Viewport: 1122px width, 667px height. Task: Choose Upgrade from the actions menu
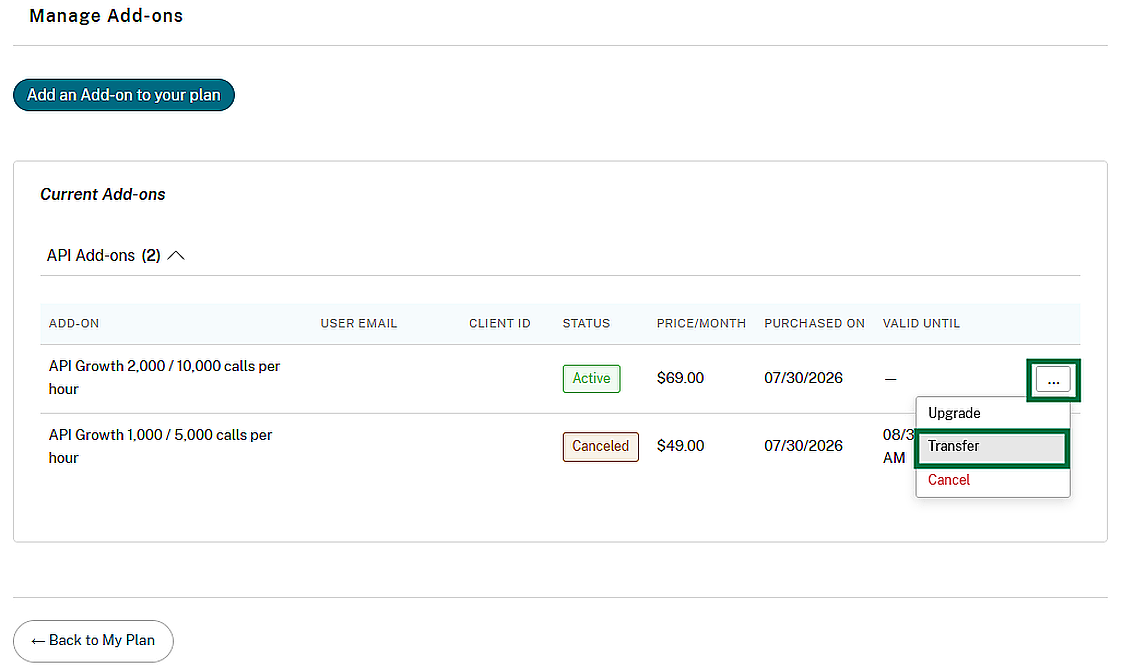(x=992, y=413)
